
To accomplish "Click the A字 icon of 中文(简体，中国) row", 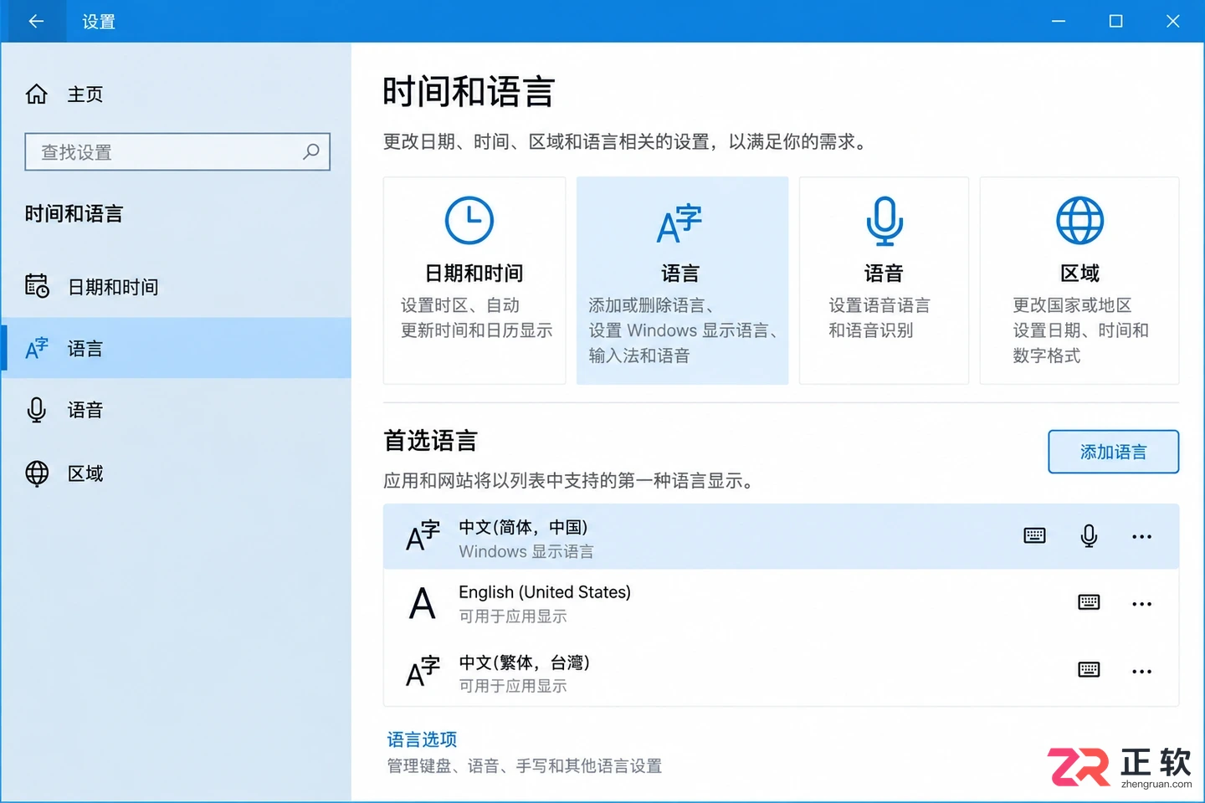I will click(423, 536).
